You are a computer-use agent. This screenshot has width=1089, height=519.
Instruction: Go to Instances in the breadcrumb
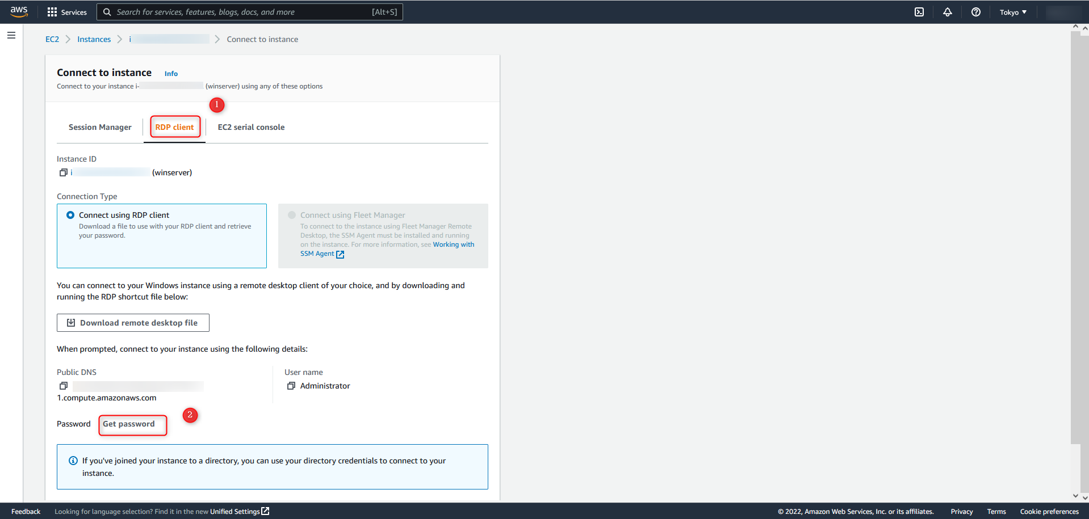click(94, 39)
